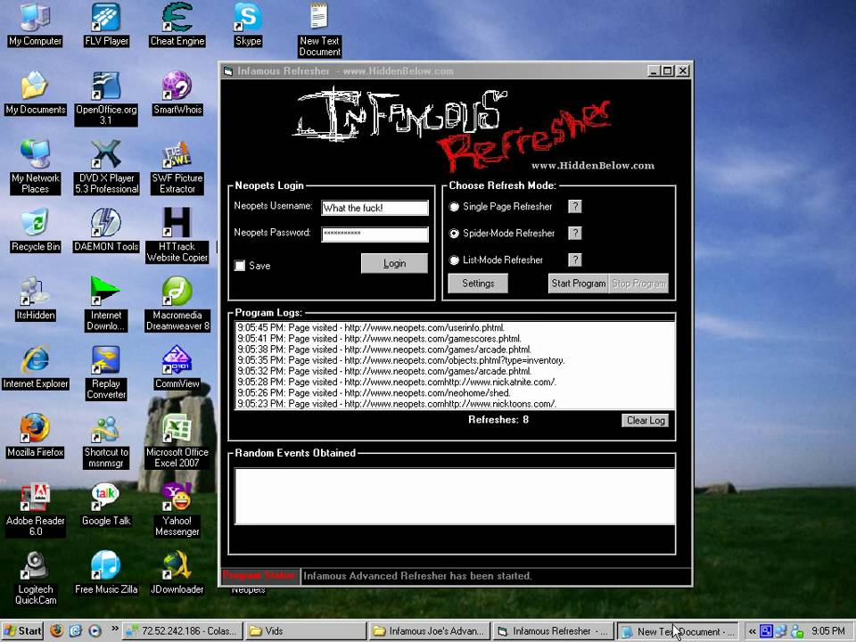Click the Logitech QuickCam icon
Screen dimensions: 856x642
tap(35, 578)
